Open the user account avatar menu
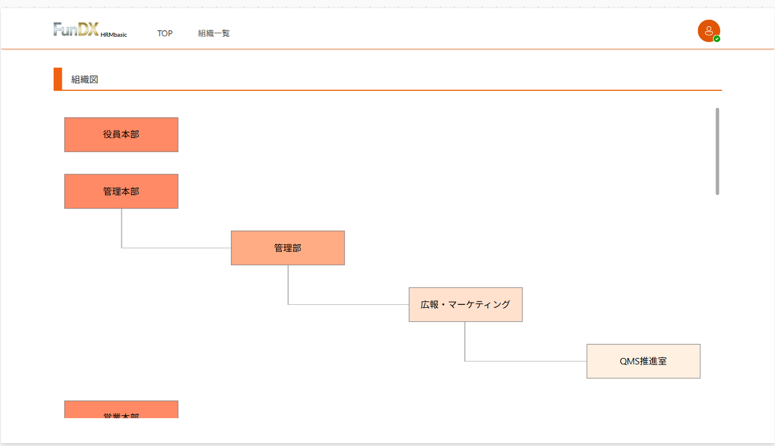 [708, 30]
